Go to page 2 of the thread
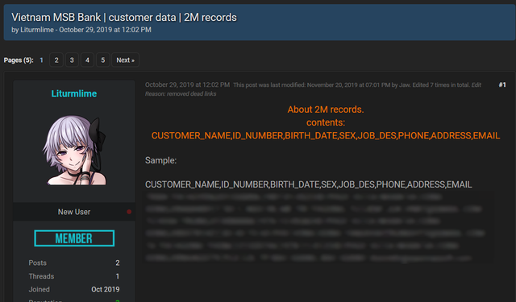 56,60
